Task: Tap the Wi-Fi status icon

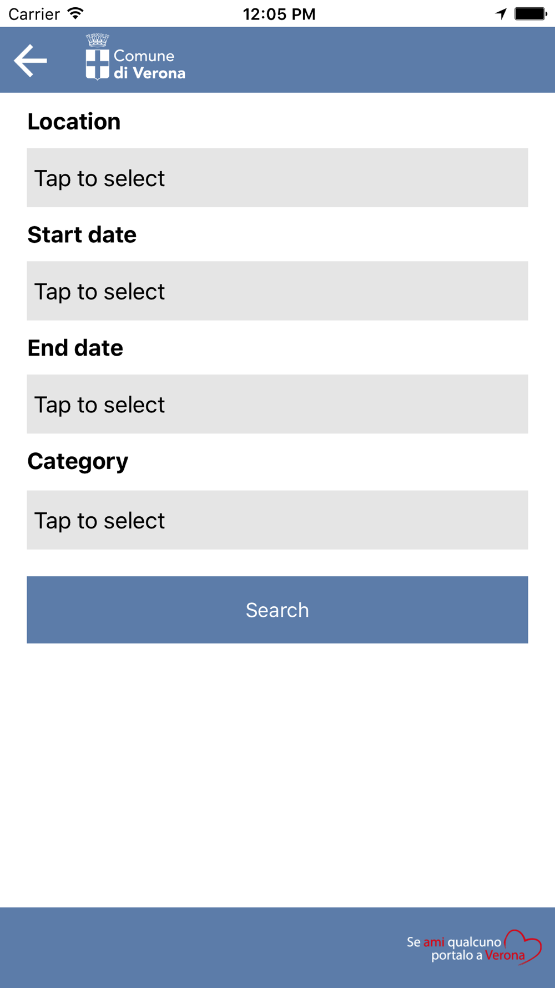Action: pyautogui.click(x=75, y=13)
